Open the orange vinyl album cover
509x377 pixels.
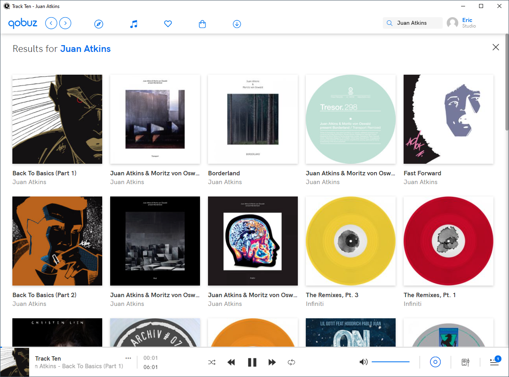pyautogui.click(x=253, y=332)
